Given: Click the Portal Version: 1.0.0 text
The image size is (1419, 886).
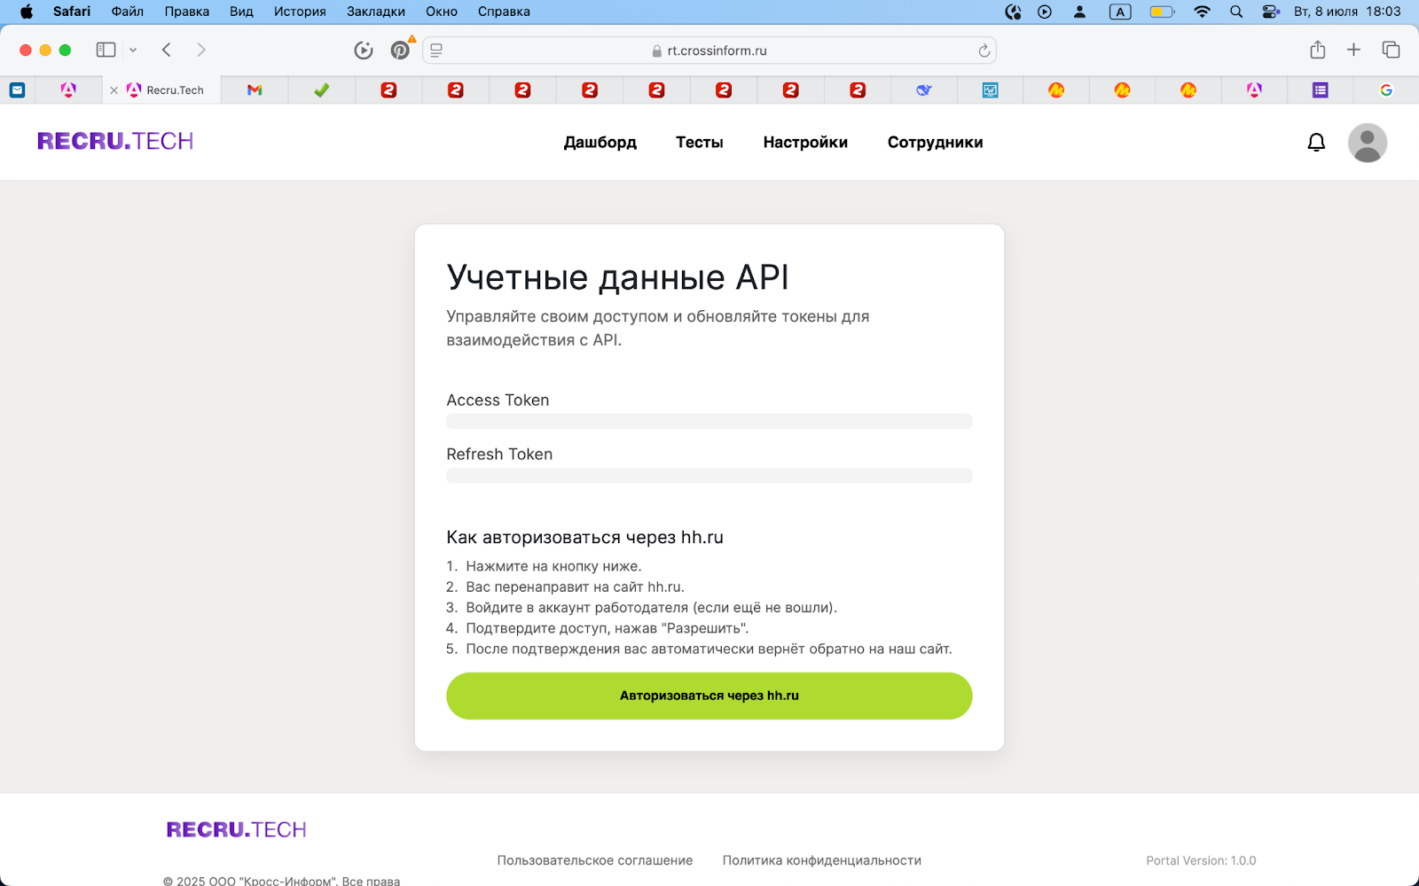Looking at the screenshot, I should pos(1201,860).
